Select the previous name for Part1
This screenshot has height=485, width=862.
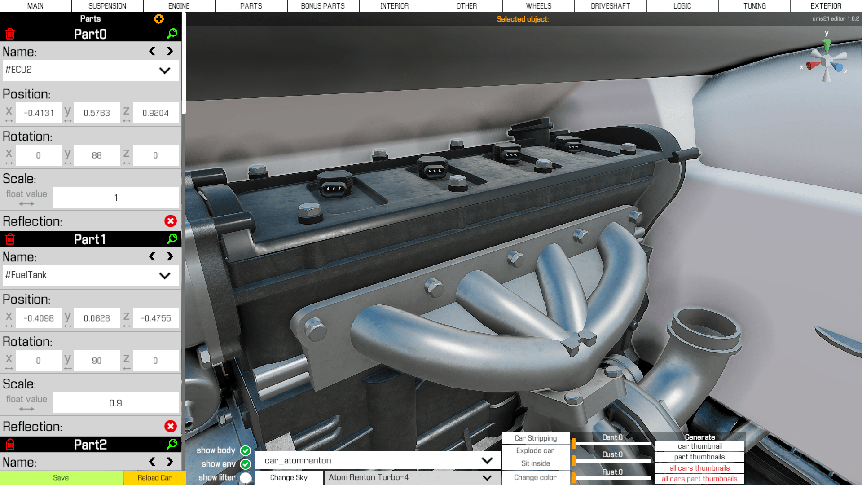click(x=152, y=256)
